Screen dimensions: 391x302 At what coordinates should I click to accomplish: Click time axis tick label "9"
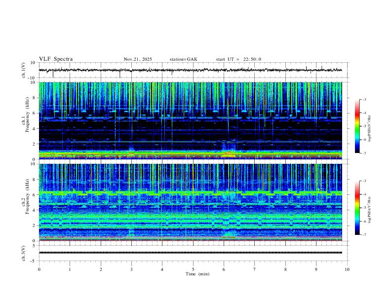(x=316, y=269)
